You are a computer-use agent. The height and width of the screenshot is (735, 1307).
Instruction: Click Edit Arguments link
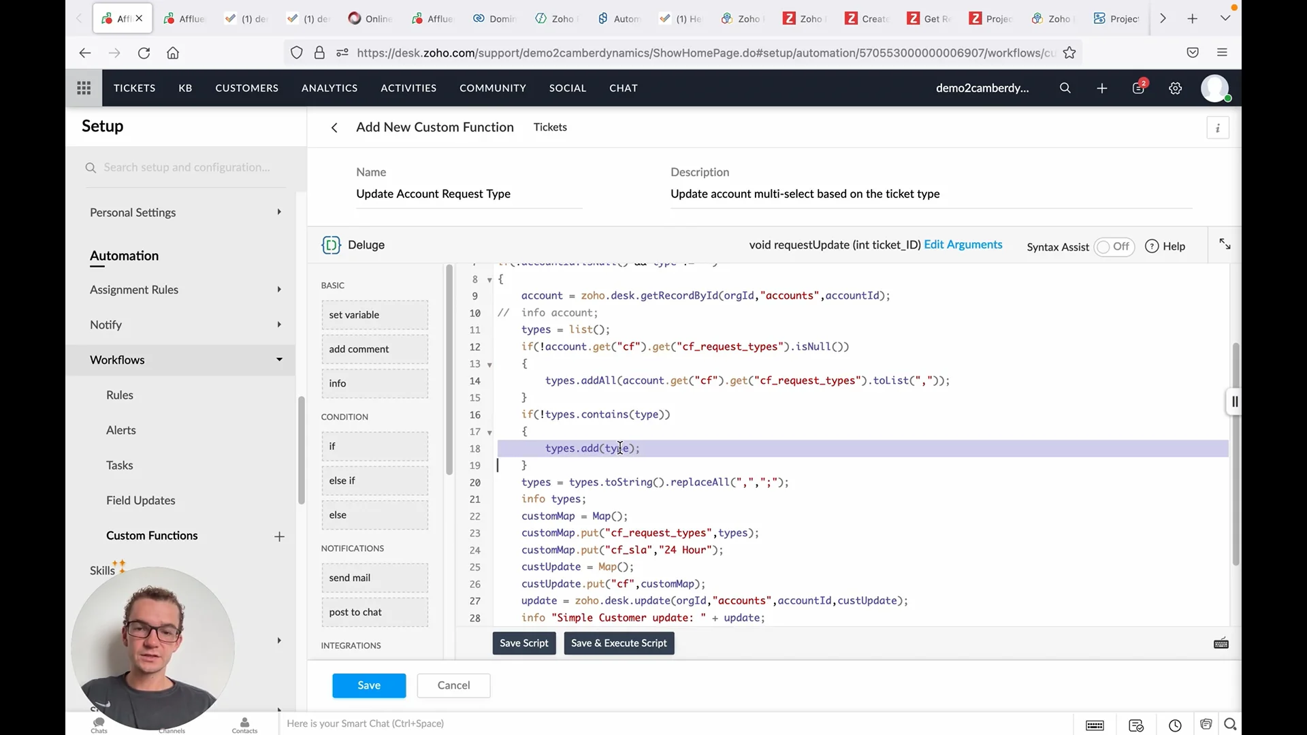[x=963, y=244]
